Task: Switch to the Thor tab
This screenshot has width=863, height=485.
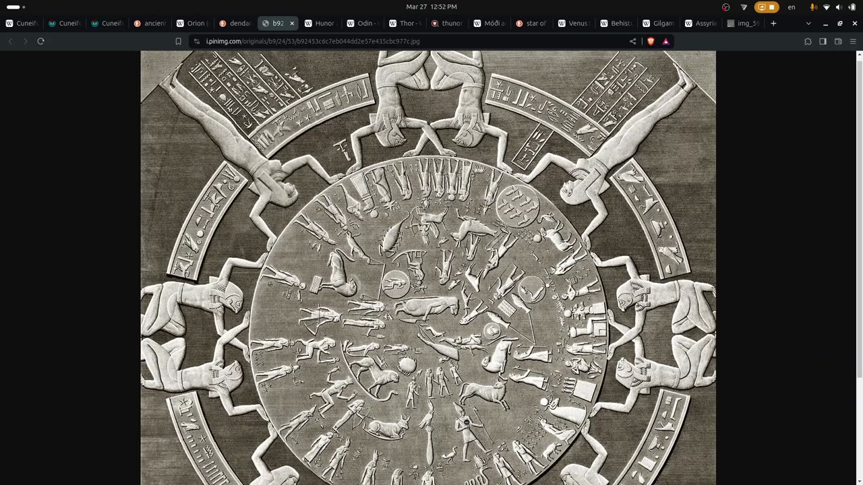Action: click(405, 23)
